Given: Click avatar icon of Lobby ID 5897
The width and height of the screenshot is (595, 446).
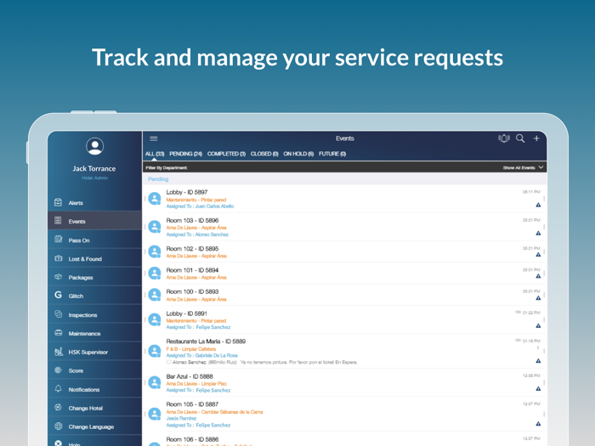Looking at the screenshot, I should point(155,198).
